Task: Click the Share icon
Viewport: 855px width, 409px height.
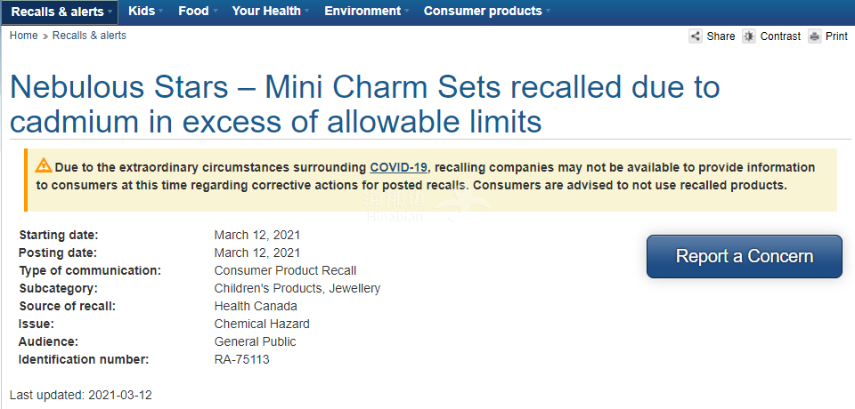Action: coord(696,36)
